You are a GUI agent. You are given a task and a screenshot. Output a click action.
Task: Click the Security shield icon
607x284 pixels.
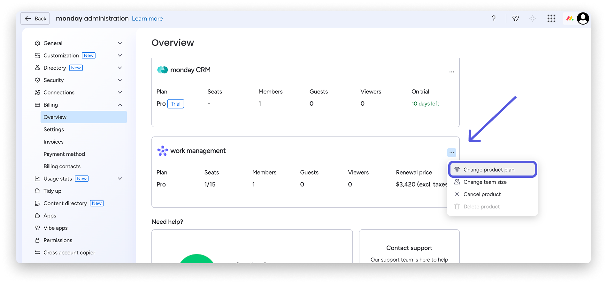click(37, 80)
